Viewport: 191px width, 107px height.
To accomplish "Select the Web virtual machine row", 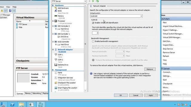I will click(x=32, y=27).
